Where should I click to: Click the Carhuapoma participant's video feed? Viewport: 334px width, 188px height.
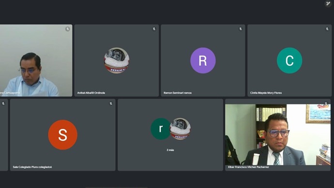point(36,60)
